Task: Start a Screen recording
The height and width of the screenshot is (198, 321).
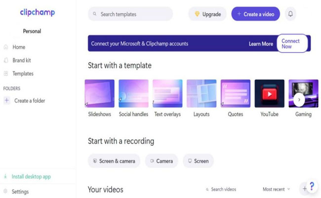Action: pos(199,161)
